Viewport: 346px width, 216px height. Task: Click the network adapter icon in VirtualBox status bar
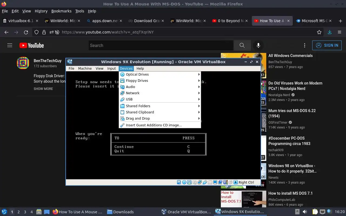tap(200, 182)
